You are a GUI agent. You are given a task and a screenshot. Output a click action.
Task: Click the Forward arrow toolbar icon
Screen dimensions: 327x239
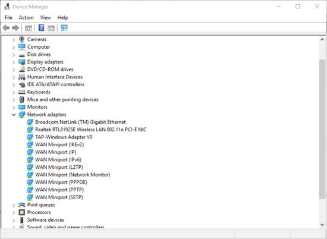(x=15, y=28)
